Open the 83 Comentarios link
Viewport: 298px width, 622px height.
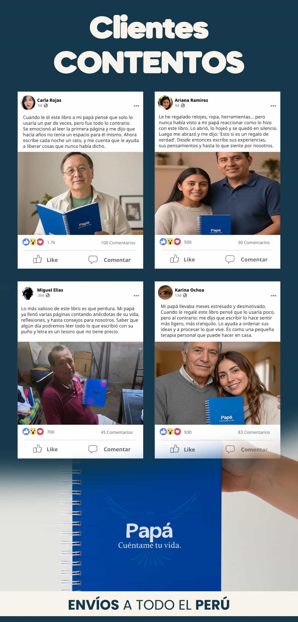coord(254,432)
